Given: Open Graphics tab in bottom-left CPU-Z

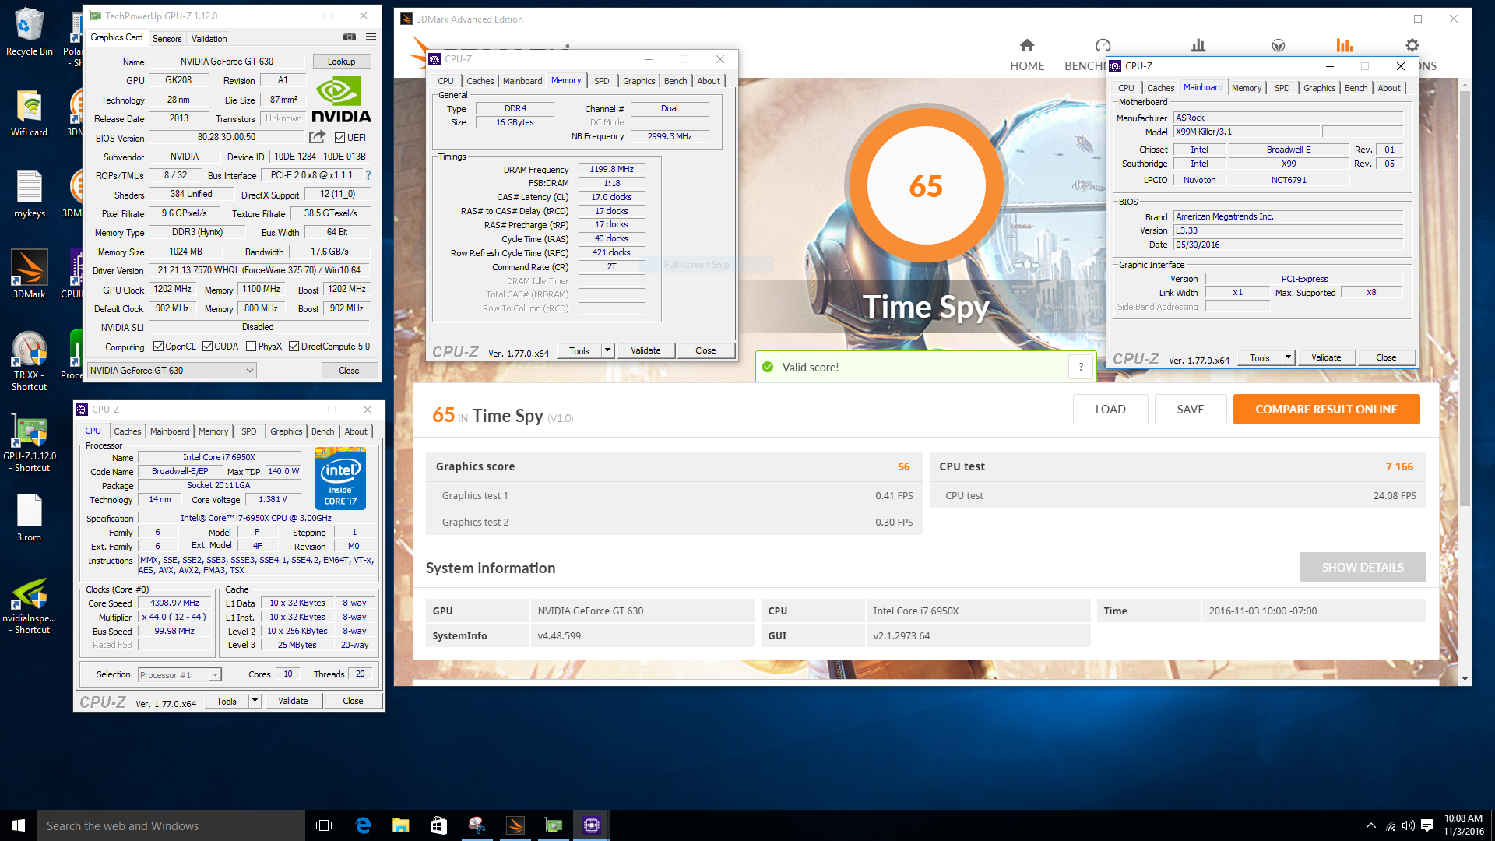Looking at the screenshot, I should click(287, 431).
